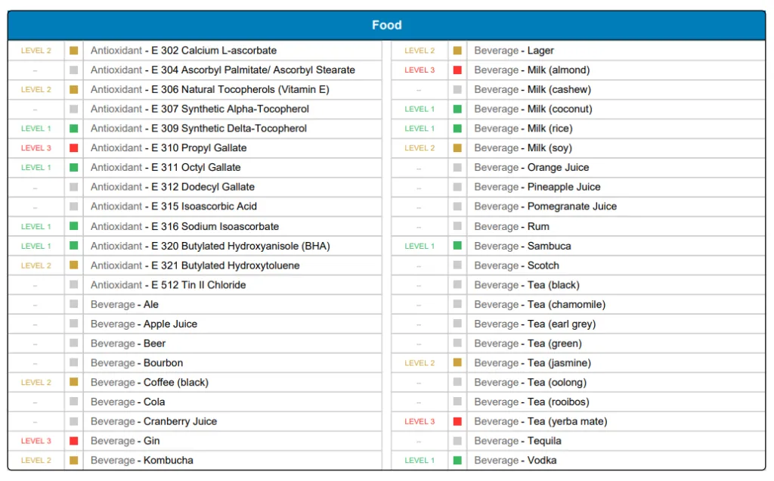
Task: Select the LEVEL 1 label for Milk (coconut)
Action: pos(420,109)
